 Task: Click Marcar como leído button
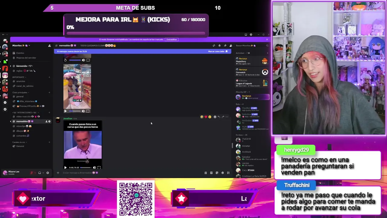pos(218,51)
